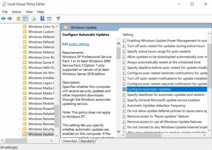212x150 pixels.
Task: Open the Help toolbar icon
Action: tap(42, 18)
